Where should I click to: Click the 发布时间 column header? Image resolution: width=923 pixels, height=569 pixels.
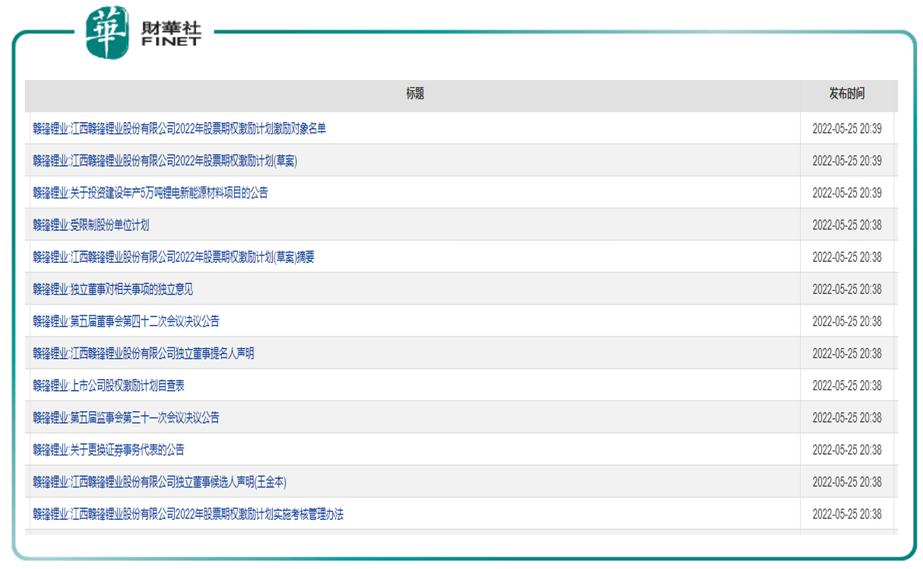(x=847, y=93)
